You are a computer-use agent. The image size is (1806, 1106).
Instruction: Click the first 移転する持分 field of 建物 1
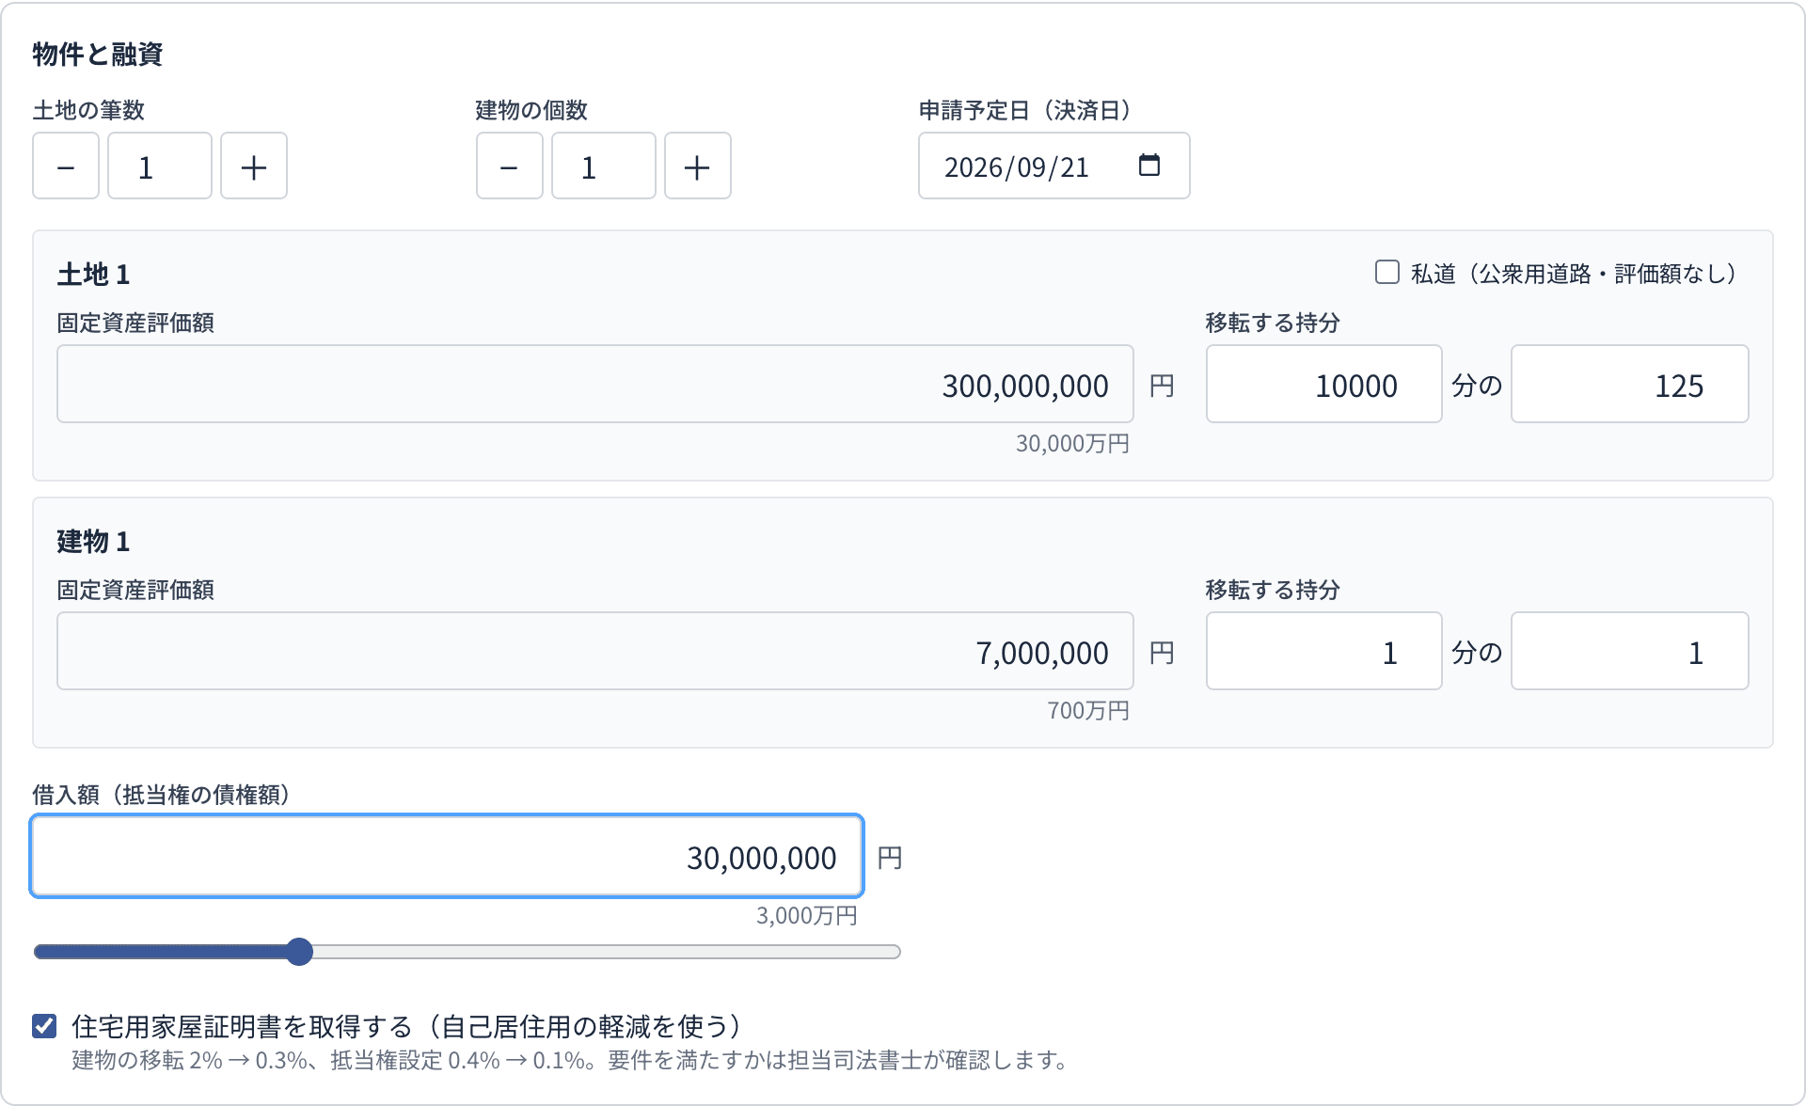1324,651
